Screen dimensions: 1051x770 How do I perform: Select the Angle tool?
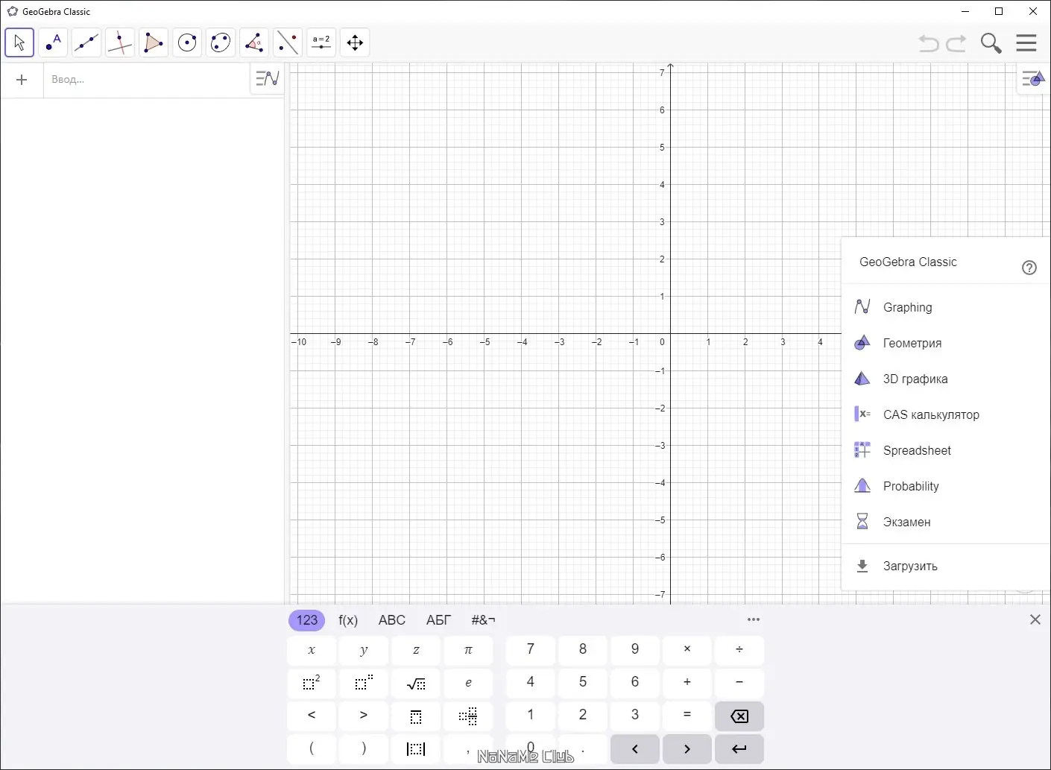click(254, 42)
